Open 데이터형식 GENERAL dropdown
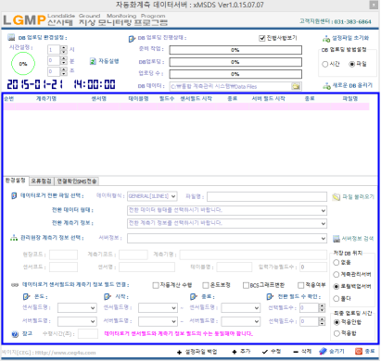 click(152, 196)
